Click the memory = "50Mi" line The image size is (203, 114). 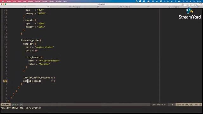[x=35, y=27]
